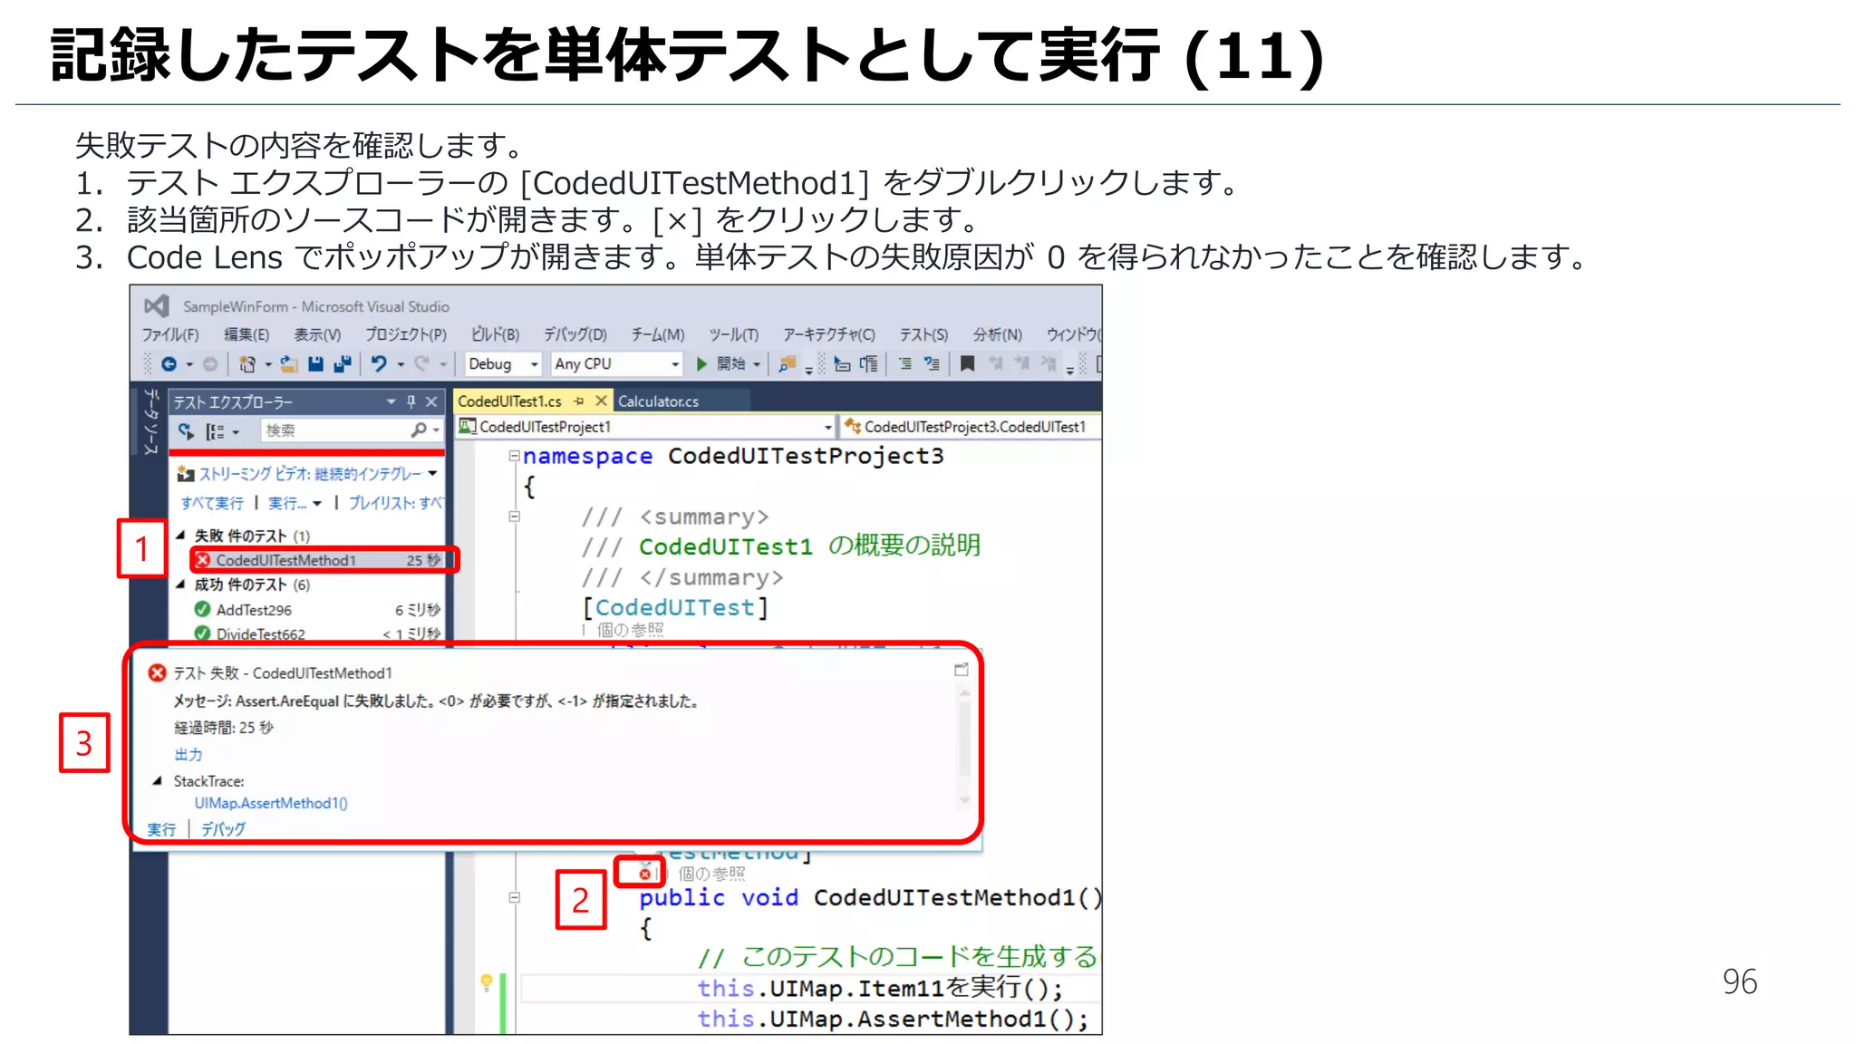The width and height of the screenshot is (1856, 1044).
Task: Close the Test Explorer panel
Action: click(x=431, y=401)
